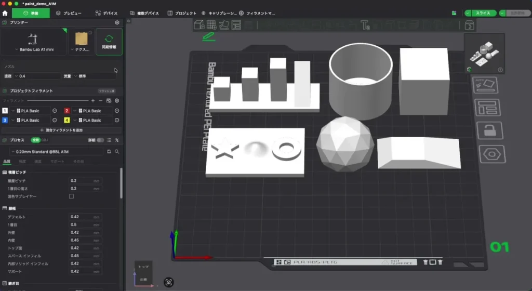Toggle the plate lock icon
Viewport: 532px width, 291px height.
click(x=489, y=130)
